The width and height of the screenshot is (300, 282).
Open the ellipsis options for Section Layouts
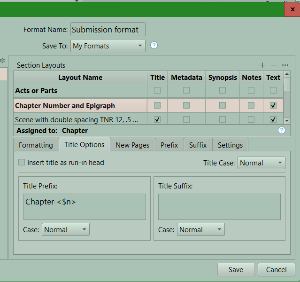285,65
